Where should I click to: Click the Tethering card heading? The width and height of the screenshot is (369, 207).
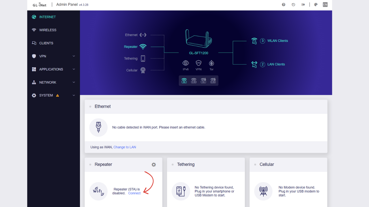[x=186, y=164]
